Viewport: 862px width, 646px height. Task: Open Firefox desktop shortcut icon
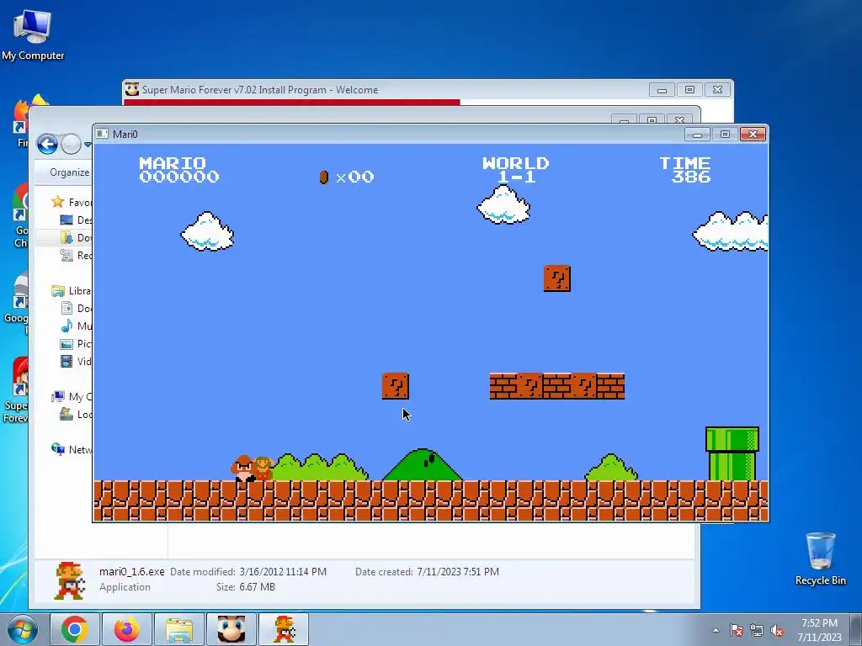point(19,121)
